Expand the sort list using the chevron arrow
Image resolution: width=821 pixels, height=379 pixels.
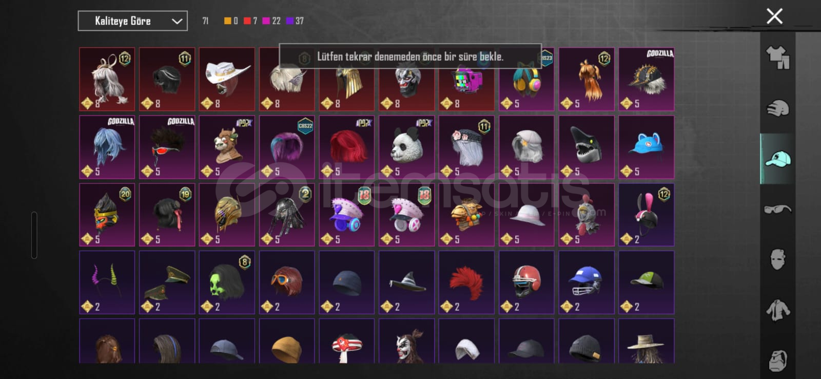click(x=177, y=21)
